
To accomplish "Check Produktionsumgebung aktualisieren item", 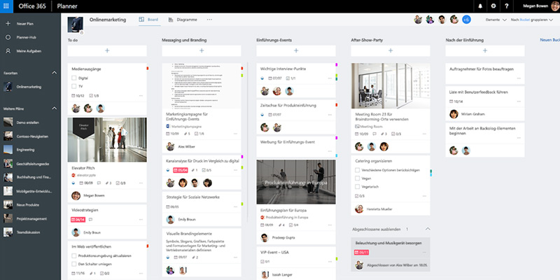I will pos(74,255).
